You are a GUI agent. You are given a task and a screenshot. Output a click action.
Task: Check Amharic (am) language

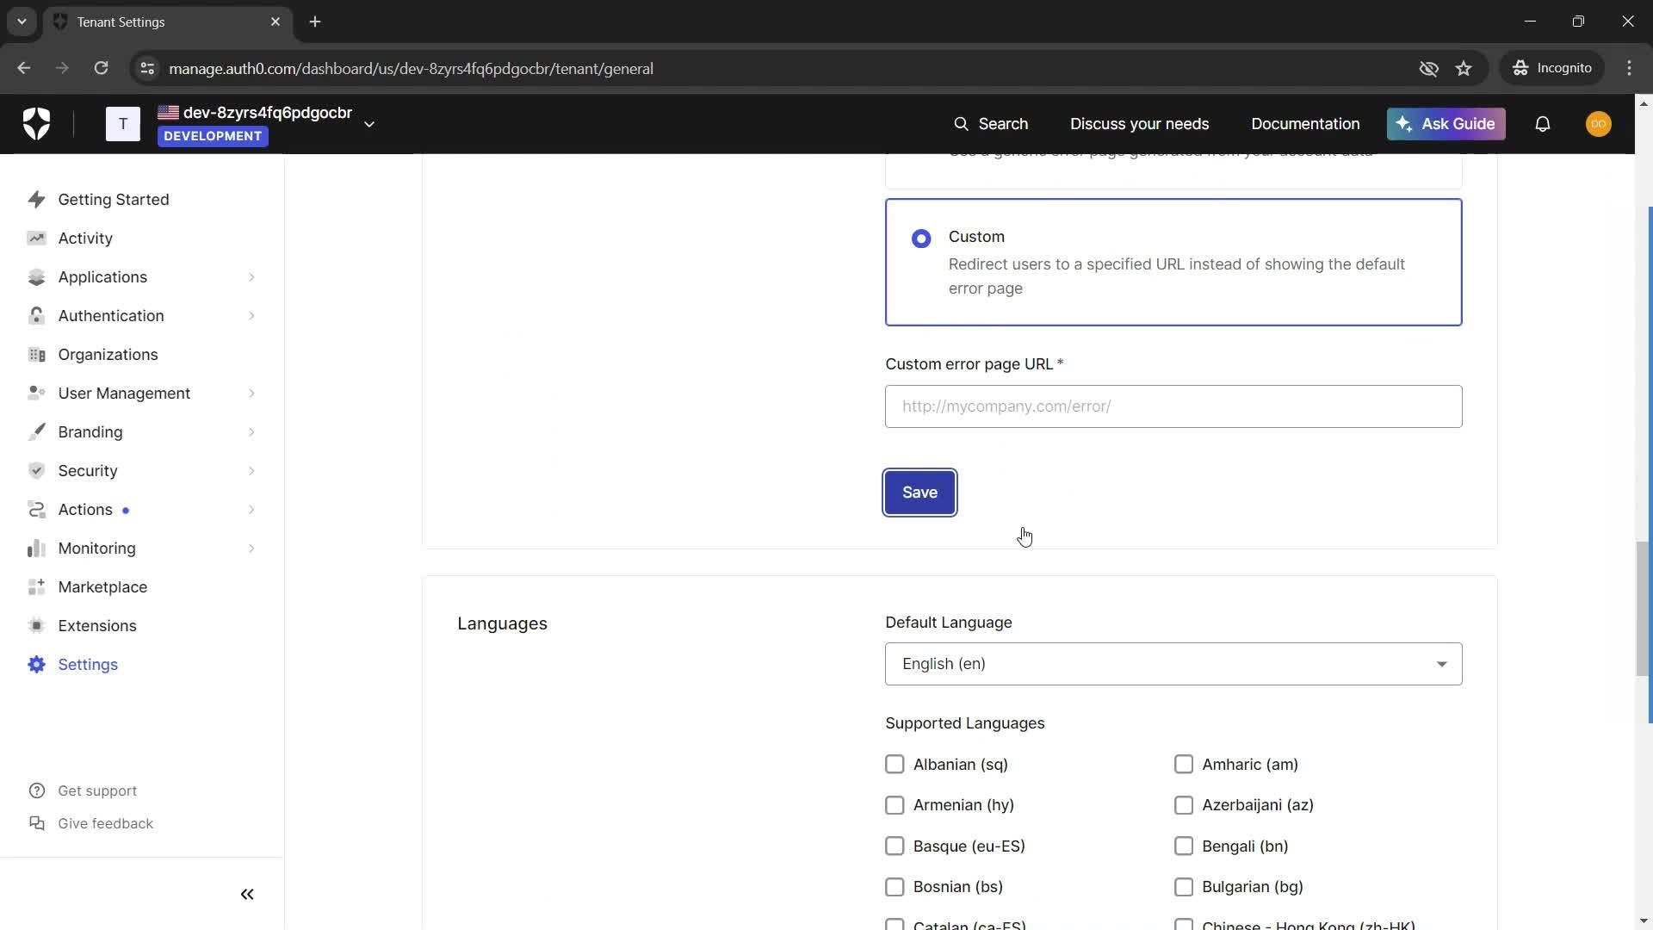[1184, 765]
